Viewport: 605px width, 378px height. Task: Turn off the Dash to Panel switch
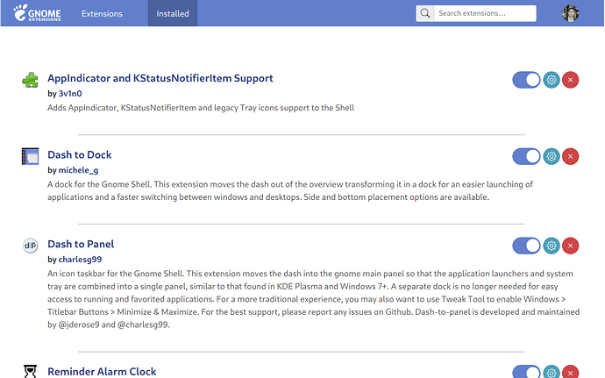point(527,246)
